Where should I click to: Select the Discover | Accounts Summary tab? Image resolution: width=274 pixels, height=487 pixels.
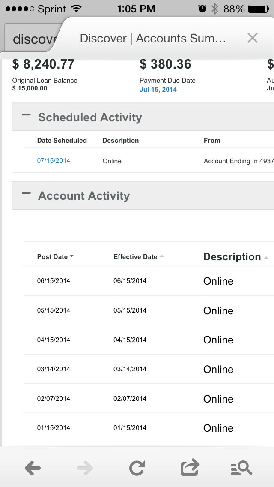[153, 39]
